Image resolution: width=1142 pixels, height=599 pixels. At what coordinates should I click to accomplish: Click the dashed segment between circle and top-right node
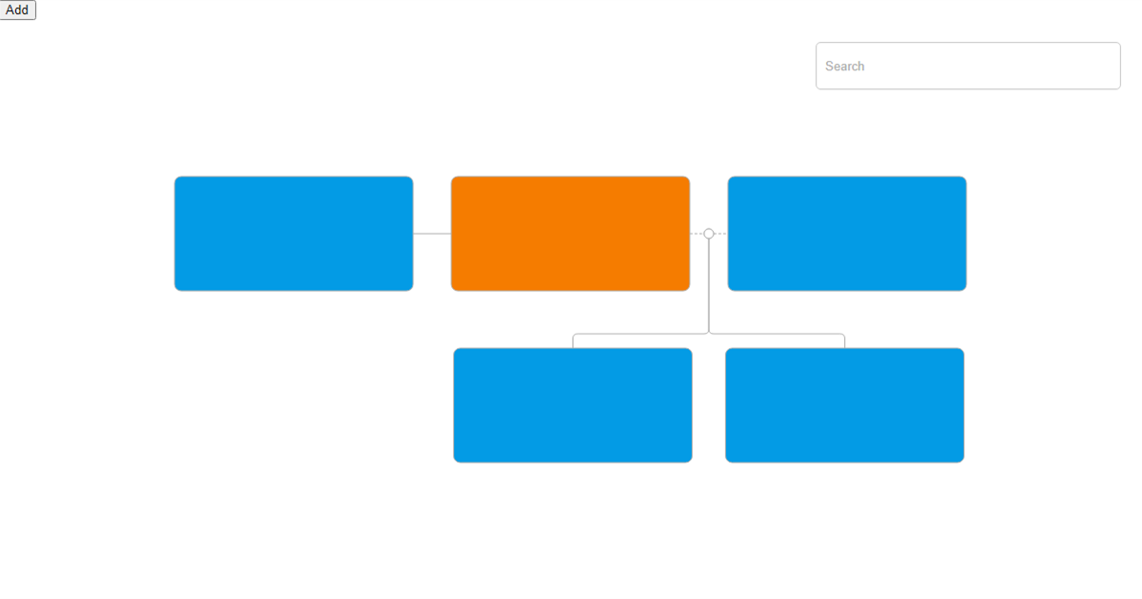[x=721, y=234]
